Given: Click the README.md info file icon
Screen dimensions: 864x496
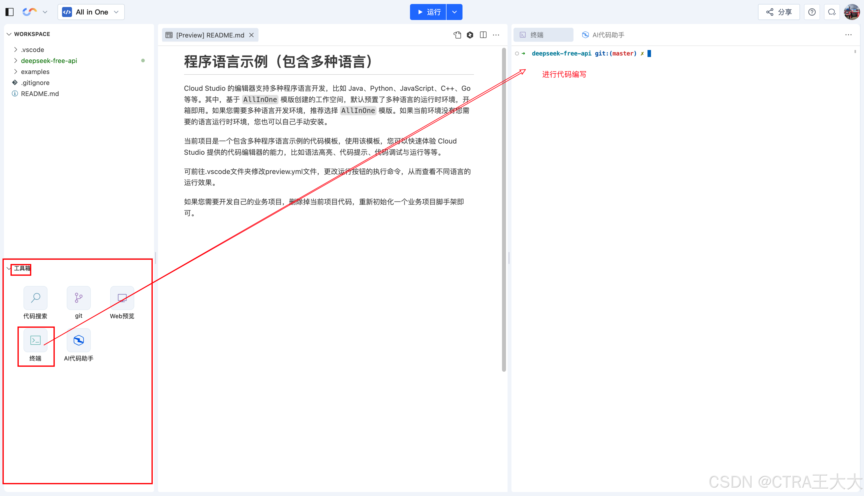Looking at the screenshot, I should 15,94.
